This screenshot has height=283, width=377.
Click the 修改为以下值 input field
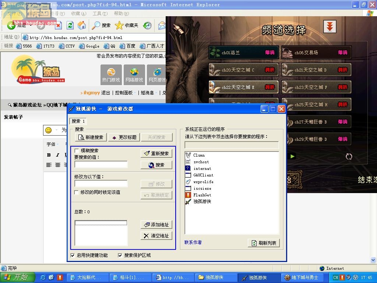[101, 184]
